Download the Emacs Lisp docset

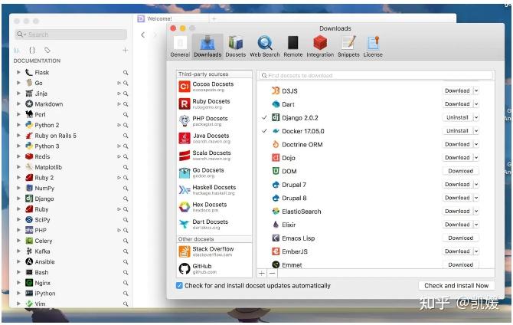[x=461, y=238]
